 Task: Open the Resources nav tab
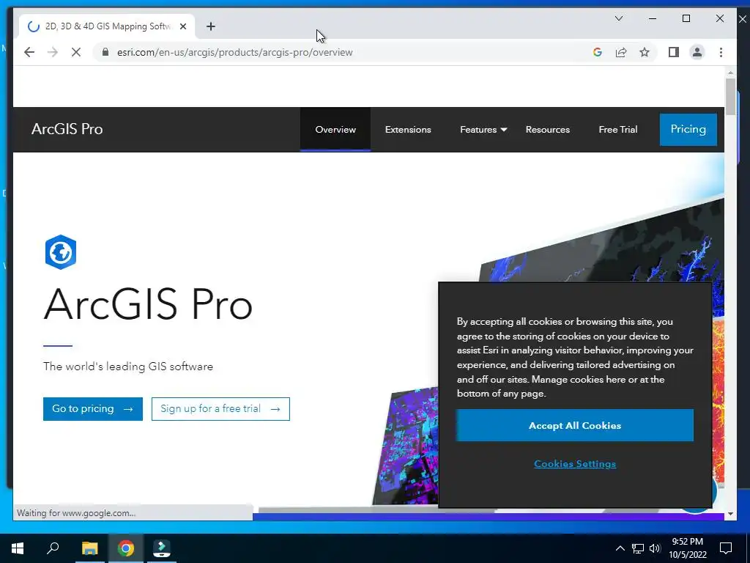(x=548, y=129)
